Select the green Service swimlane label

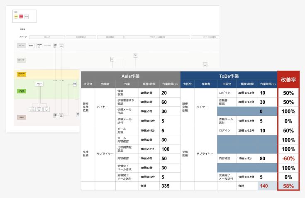pyautogui.click(x=22, y=91)
